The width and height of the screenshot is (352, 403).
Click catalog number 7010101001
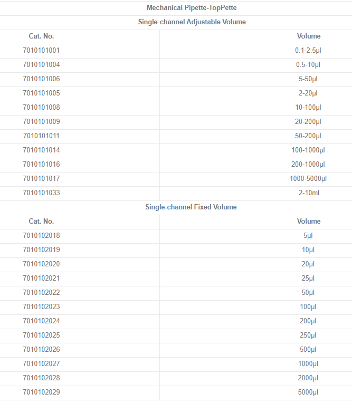point(42,51)
